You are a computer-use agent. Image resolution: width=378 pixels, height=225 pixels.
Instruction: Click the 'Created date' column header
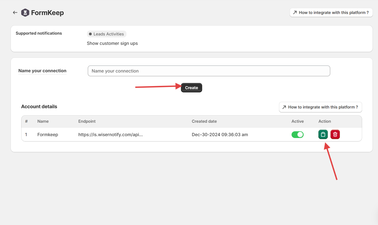[204, 121]
